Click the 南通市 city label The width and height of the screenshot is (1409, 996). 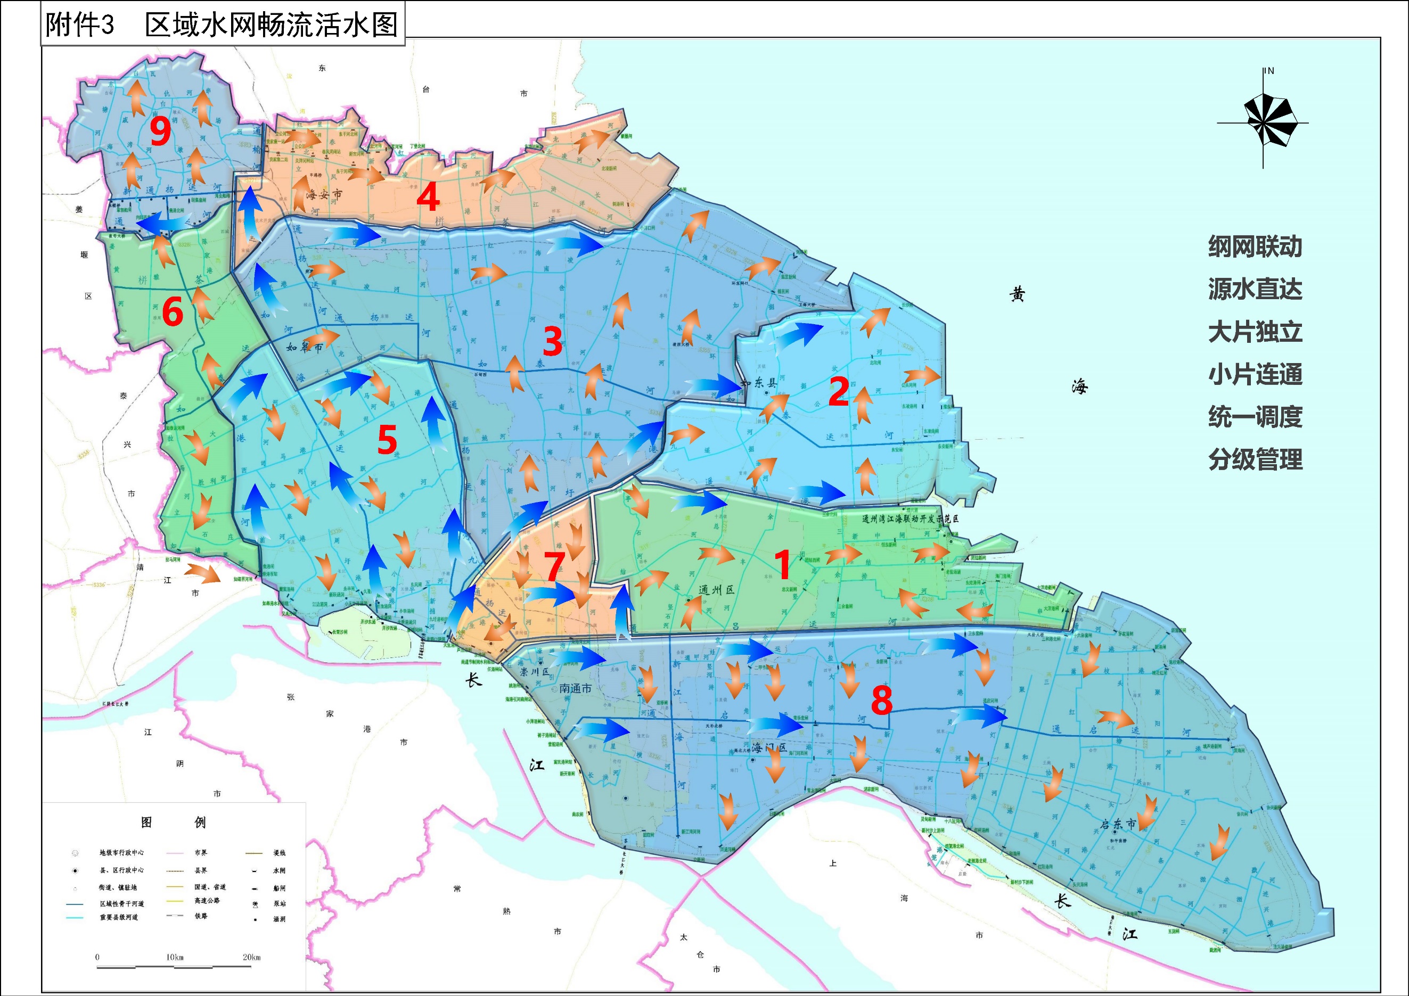tap(575, 689)
